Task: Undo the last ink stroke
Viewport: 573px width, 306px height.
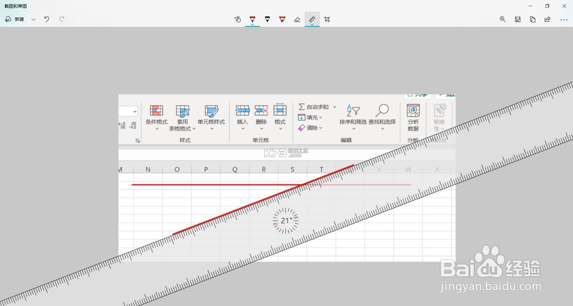Action: [x=47, y=19]
